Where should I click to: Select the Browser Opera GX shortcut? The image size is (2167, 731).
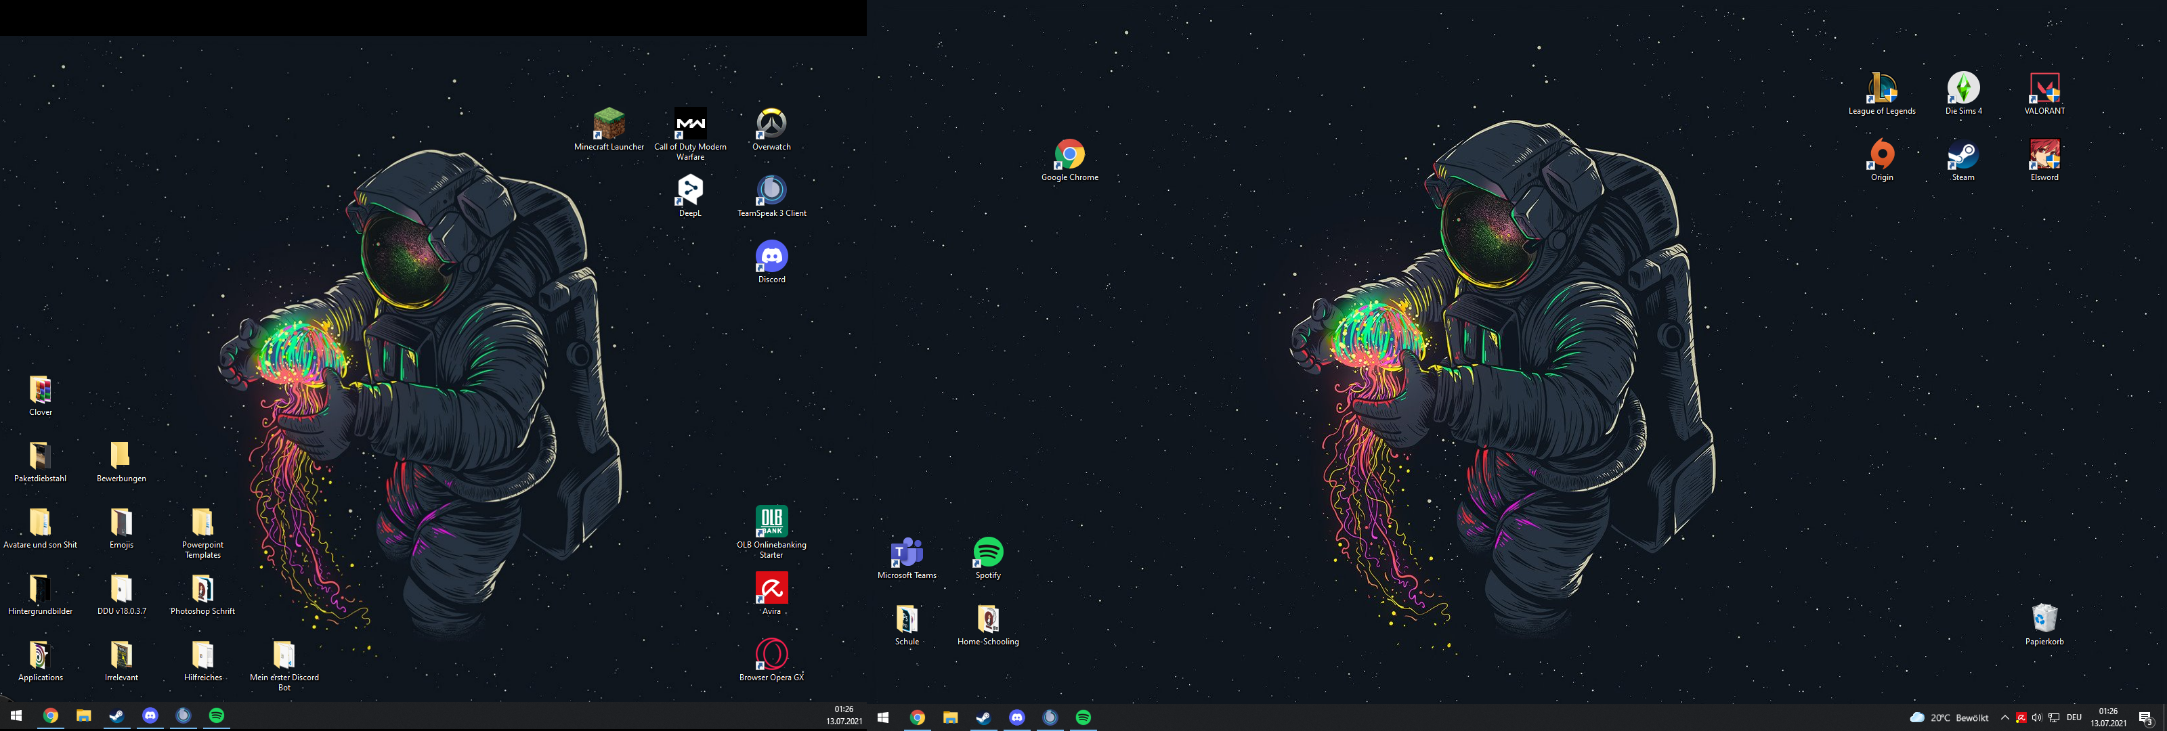[771, 661]
